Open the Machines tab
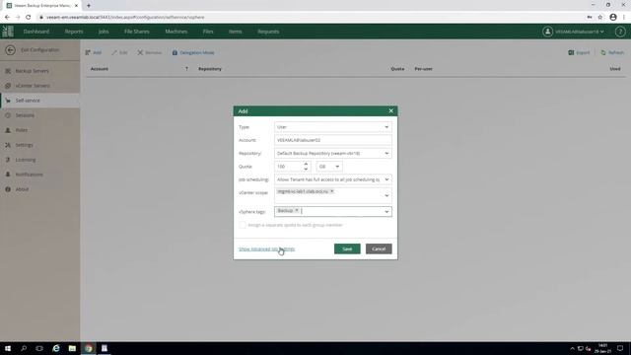631x355 pixels. 175,32
